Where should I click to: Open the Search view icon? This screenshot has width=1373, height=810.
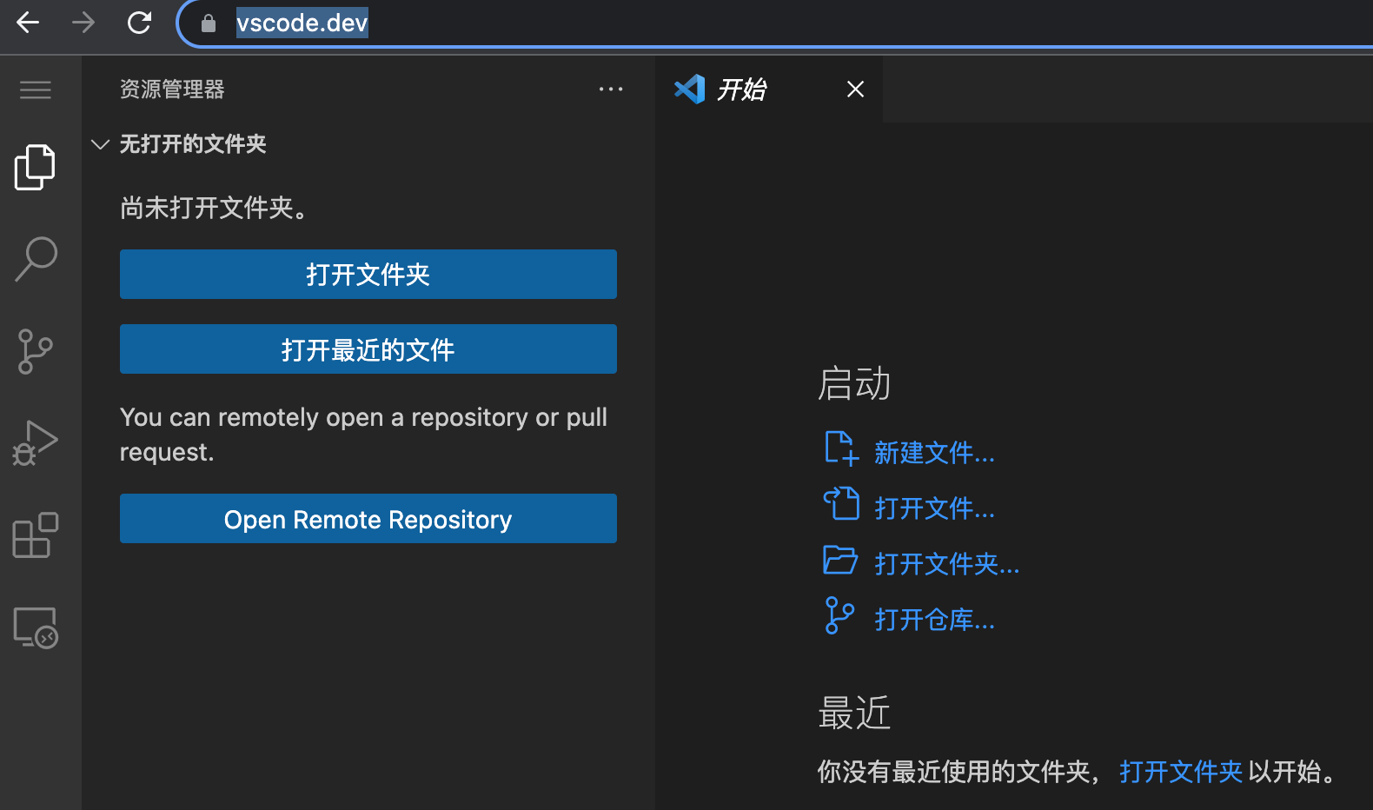click(36, 259)
